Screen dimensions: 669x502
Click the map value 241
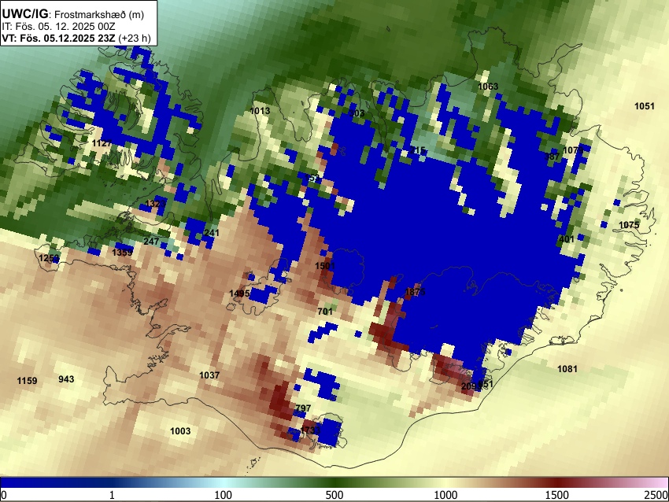[x=212, y=232]
